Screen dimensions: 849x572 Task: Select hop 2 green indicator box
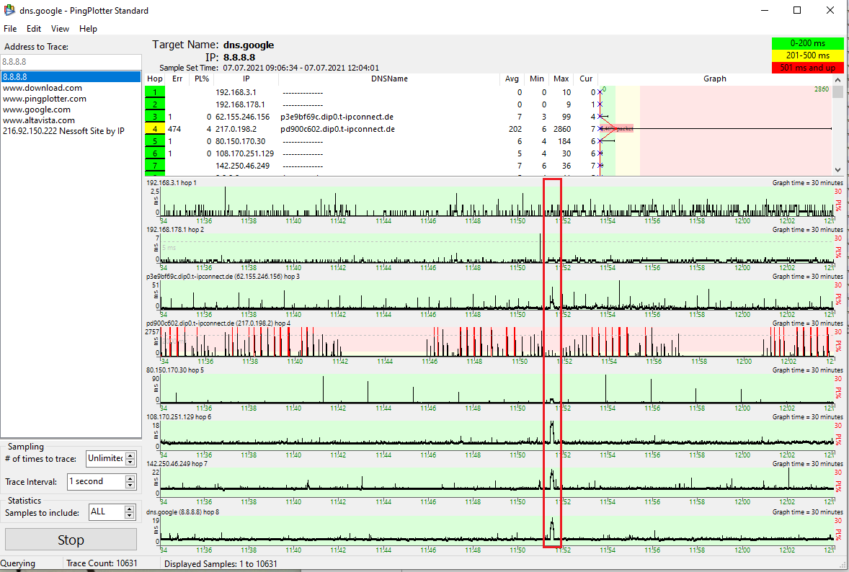(155, 104)
